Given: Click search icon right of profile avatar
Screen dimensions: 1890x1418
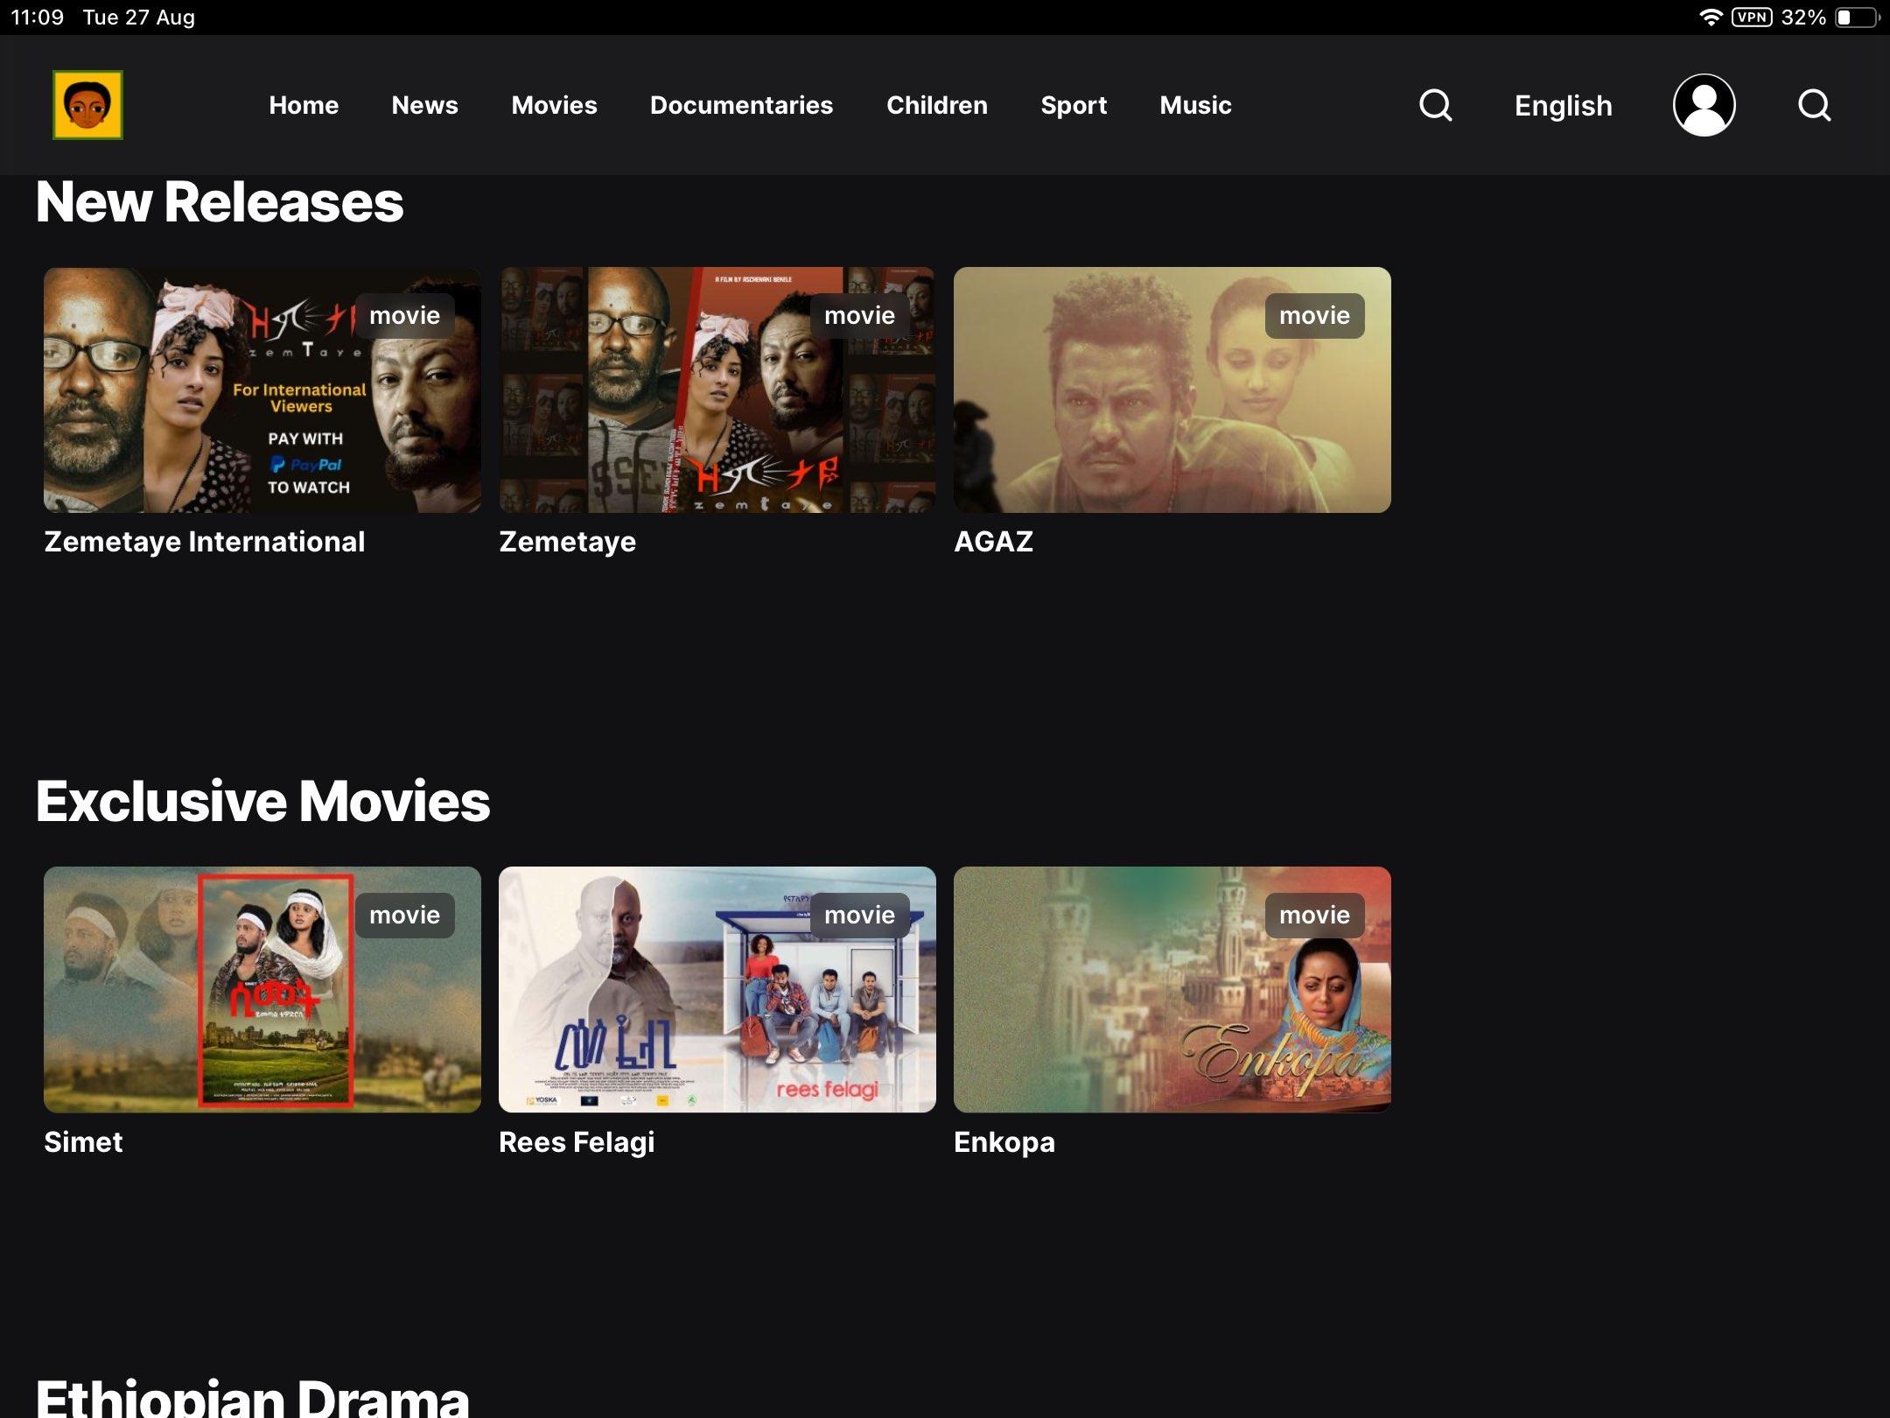Looking at the screenshot, I should pyautogui.click(x=1814, y=105).
